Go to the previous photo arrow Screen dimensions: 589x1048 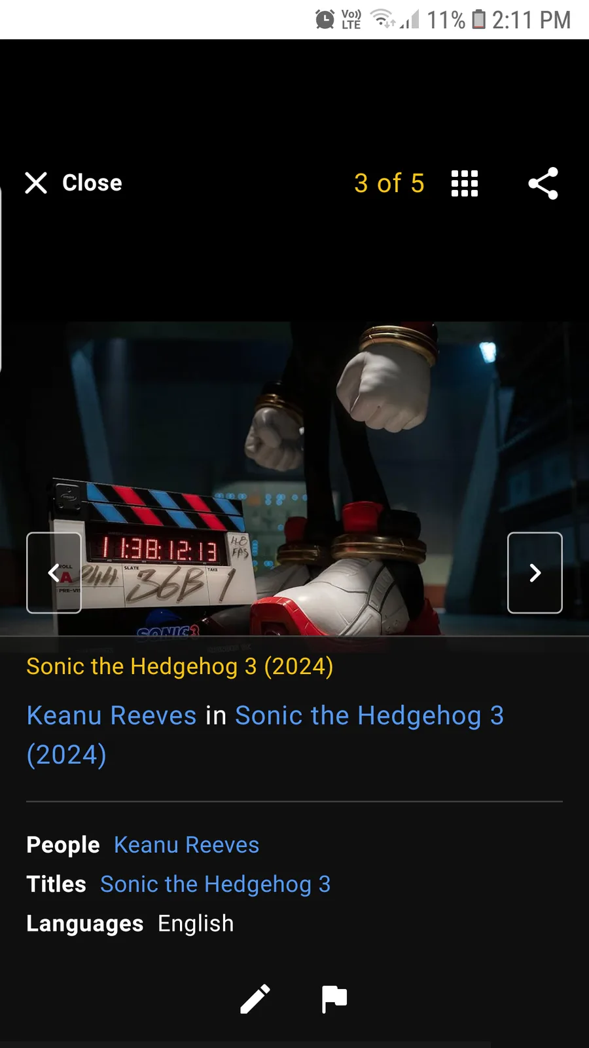click(54, 572)
